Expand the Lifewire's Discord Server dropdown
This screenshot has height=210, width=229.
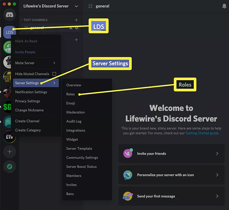[x=76, y=6]
